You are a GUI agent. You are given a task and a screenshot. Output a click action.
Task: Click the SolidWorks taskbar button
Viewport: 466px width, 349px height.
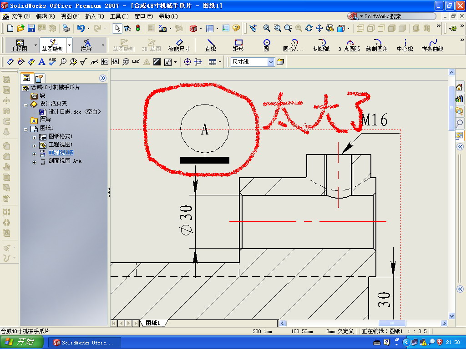click(85, 343)
